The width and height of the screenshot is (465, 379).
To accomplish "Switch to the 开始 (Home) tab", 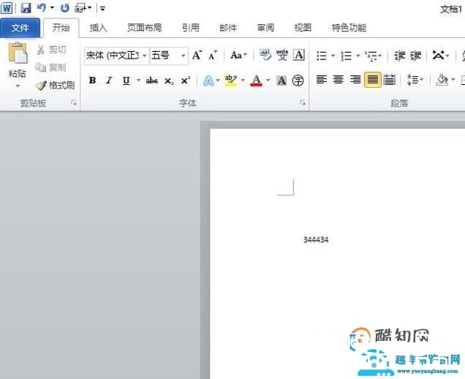I will click(x=61, y=28).
